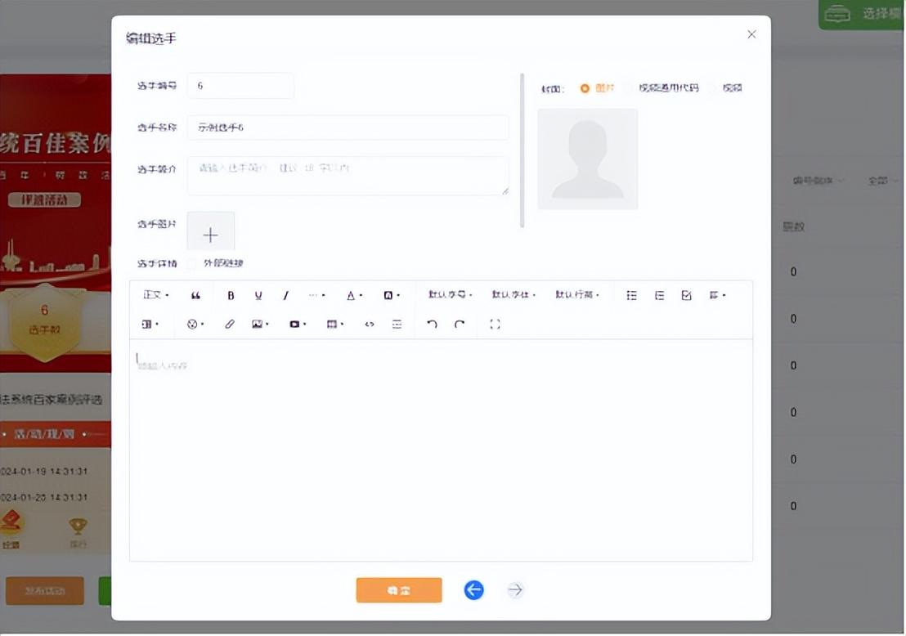Click the insert link icon

point(230,325)
